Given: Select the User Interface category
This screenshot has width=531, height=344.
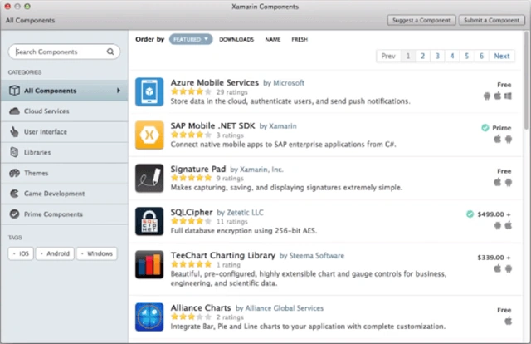Looking at the screenshot, I should tap(65, 131).
